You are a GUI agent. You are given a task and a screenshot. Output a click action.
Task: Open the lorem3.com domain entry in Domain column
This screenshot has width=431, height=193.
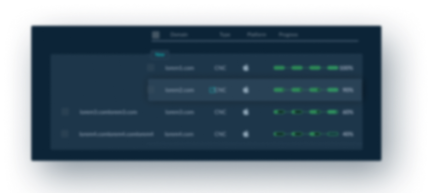[180, 112]
